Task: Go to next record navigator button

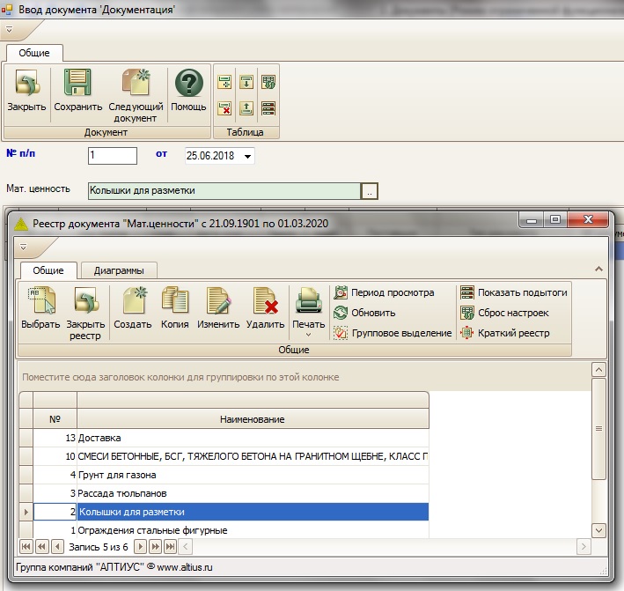Action: point(140,547)
